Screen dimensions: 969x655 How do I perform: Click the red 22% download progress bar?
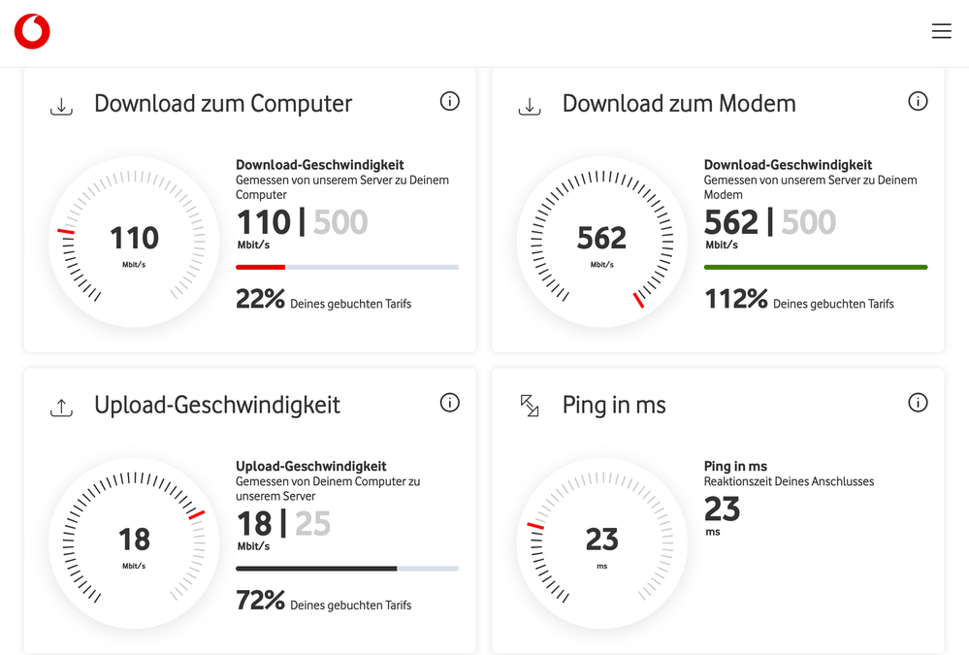260,267
